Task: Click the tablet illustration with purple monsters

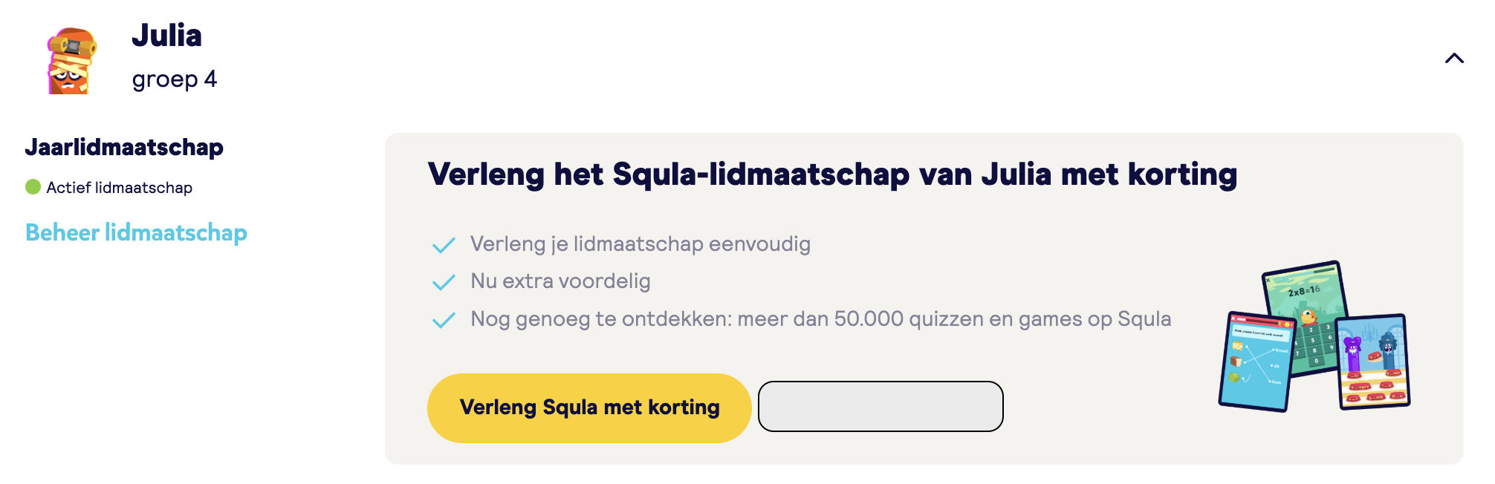Action: click(1372, 362)
